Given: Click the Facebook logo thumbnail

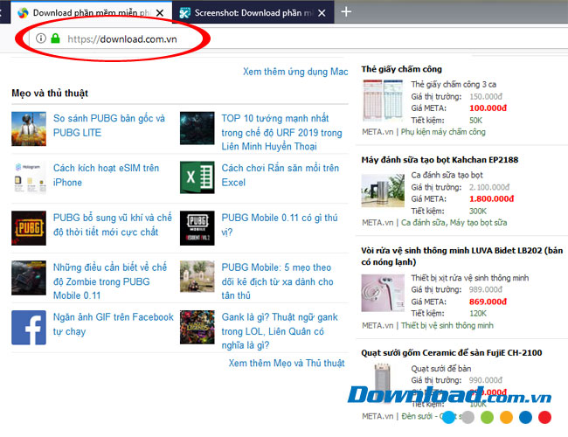Looking at the screenshot, I should coord(29,328).
